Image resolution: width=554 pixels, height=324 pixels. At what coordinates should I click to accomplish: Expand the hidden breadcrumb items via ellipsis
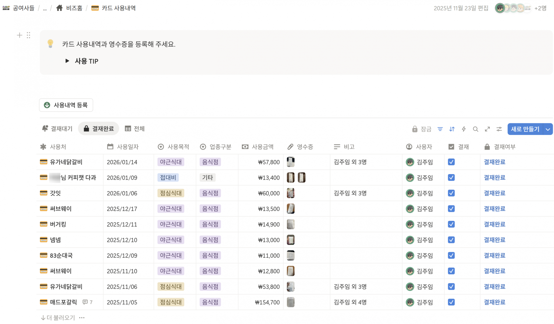pos(45,8)
